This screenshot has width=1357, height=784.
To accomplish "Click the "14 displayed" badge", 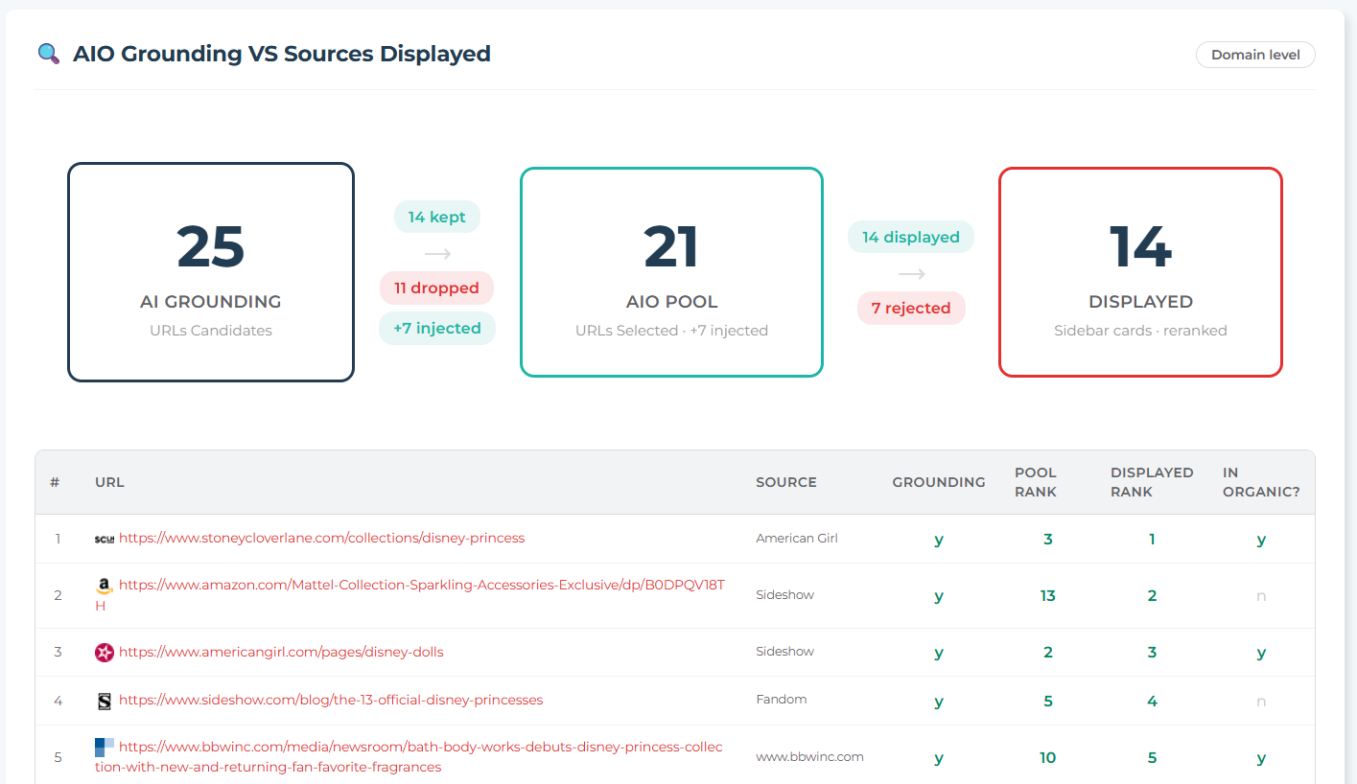I will pos(910,236).
